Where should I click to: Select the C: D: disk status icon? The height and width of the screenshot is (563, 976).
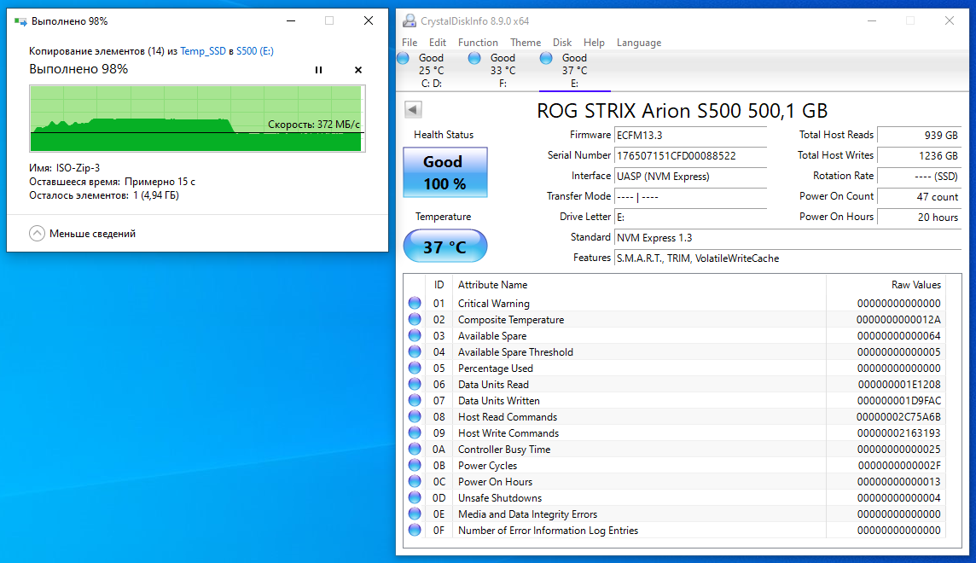[404, 58]
